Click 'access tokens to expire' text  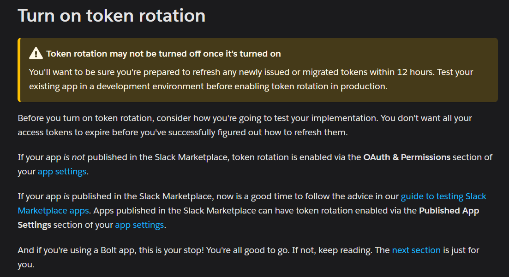(63, 133)
